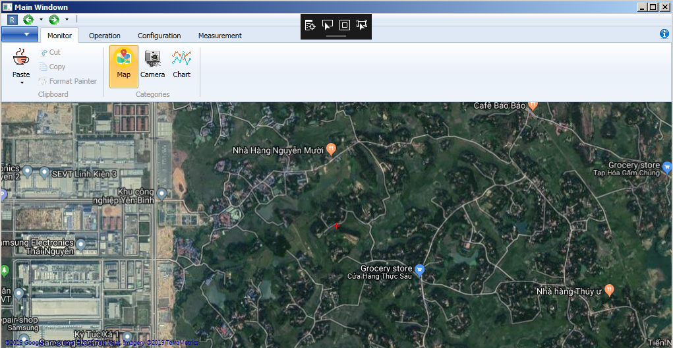This screenshot has height=348, width=673.
Task: Click the green park pin at left edge
Action: pyautogui.click(x=5, y=271)
